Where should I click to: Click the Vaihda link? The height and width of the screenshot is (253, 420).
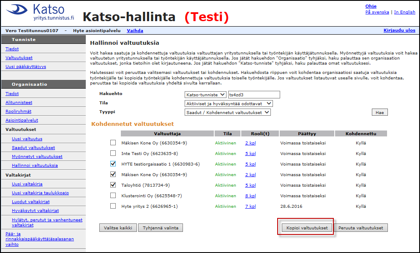[x=135, y=30]
